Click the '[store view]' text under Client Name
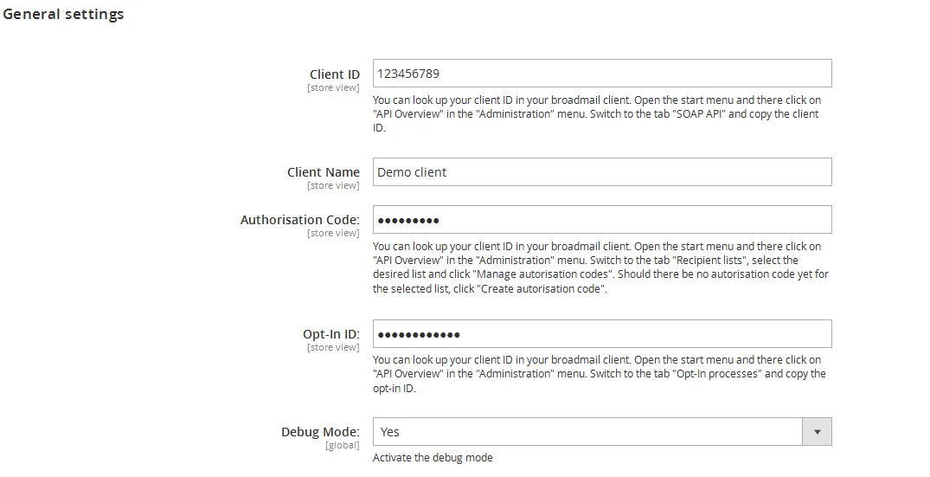This screenshot has width=930, height=477. pos(333,186)
